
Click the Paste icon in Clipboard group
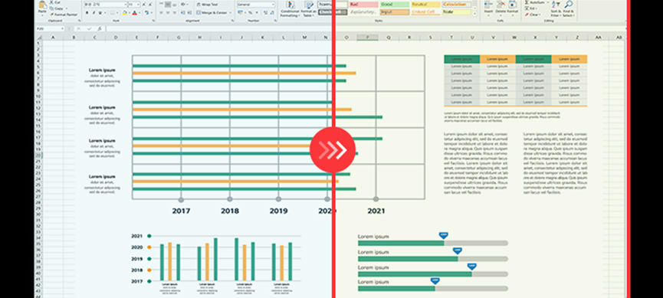pos(42,5)
